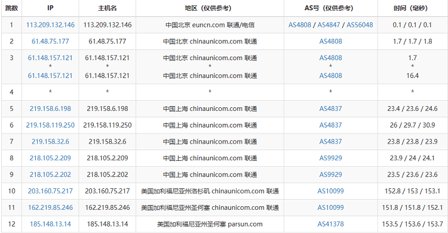Click the AS9929 link in hop 9
This screenshot has width=448, height=233.
(330, 175)
